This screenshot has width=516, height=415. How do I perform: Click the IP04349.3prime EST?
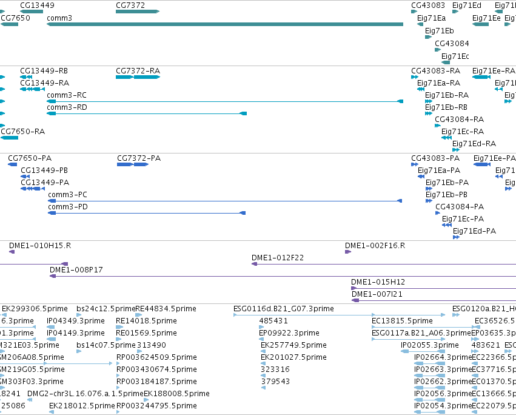[51, 327]
